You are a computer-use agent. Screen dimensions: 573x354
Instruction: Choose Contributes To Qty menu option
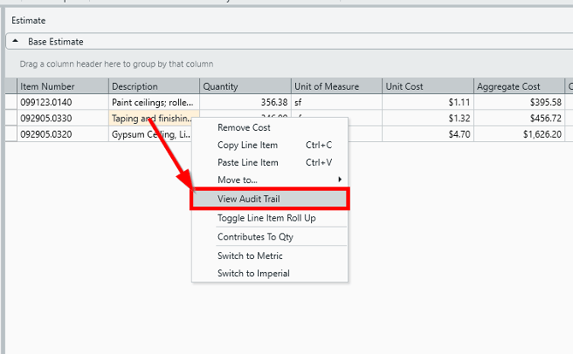(255, 237)
